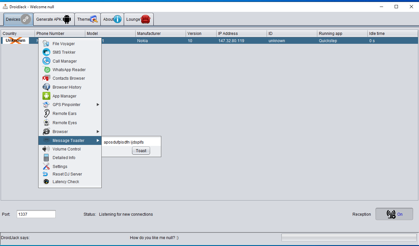The image size is (419, 246).
Task: Sort by the Model column header
Action: pos(110,33)
